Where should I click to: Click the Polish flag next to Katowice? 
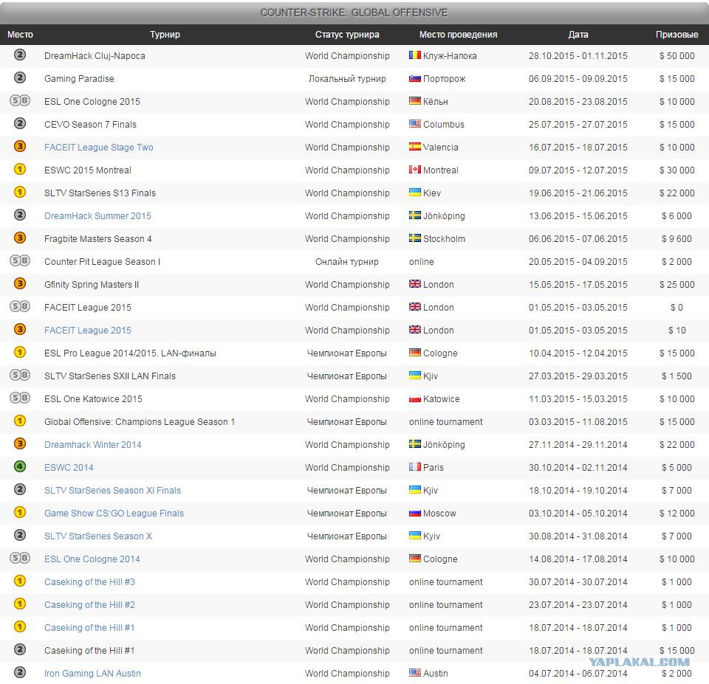(x=414, y=399)
